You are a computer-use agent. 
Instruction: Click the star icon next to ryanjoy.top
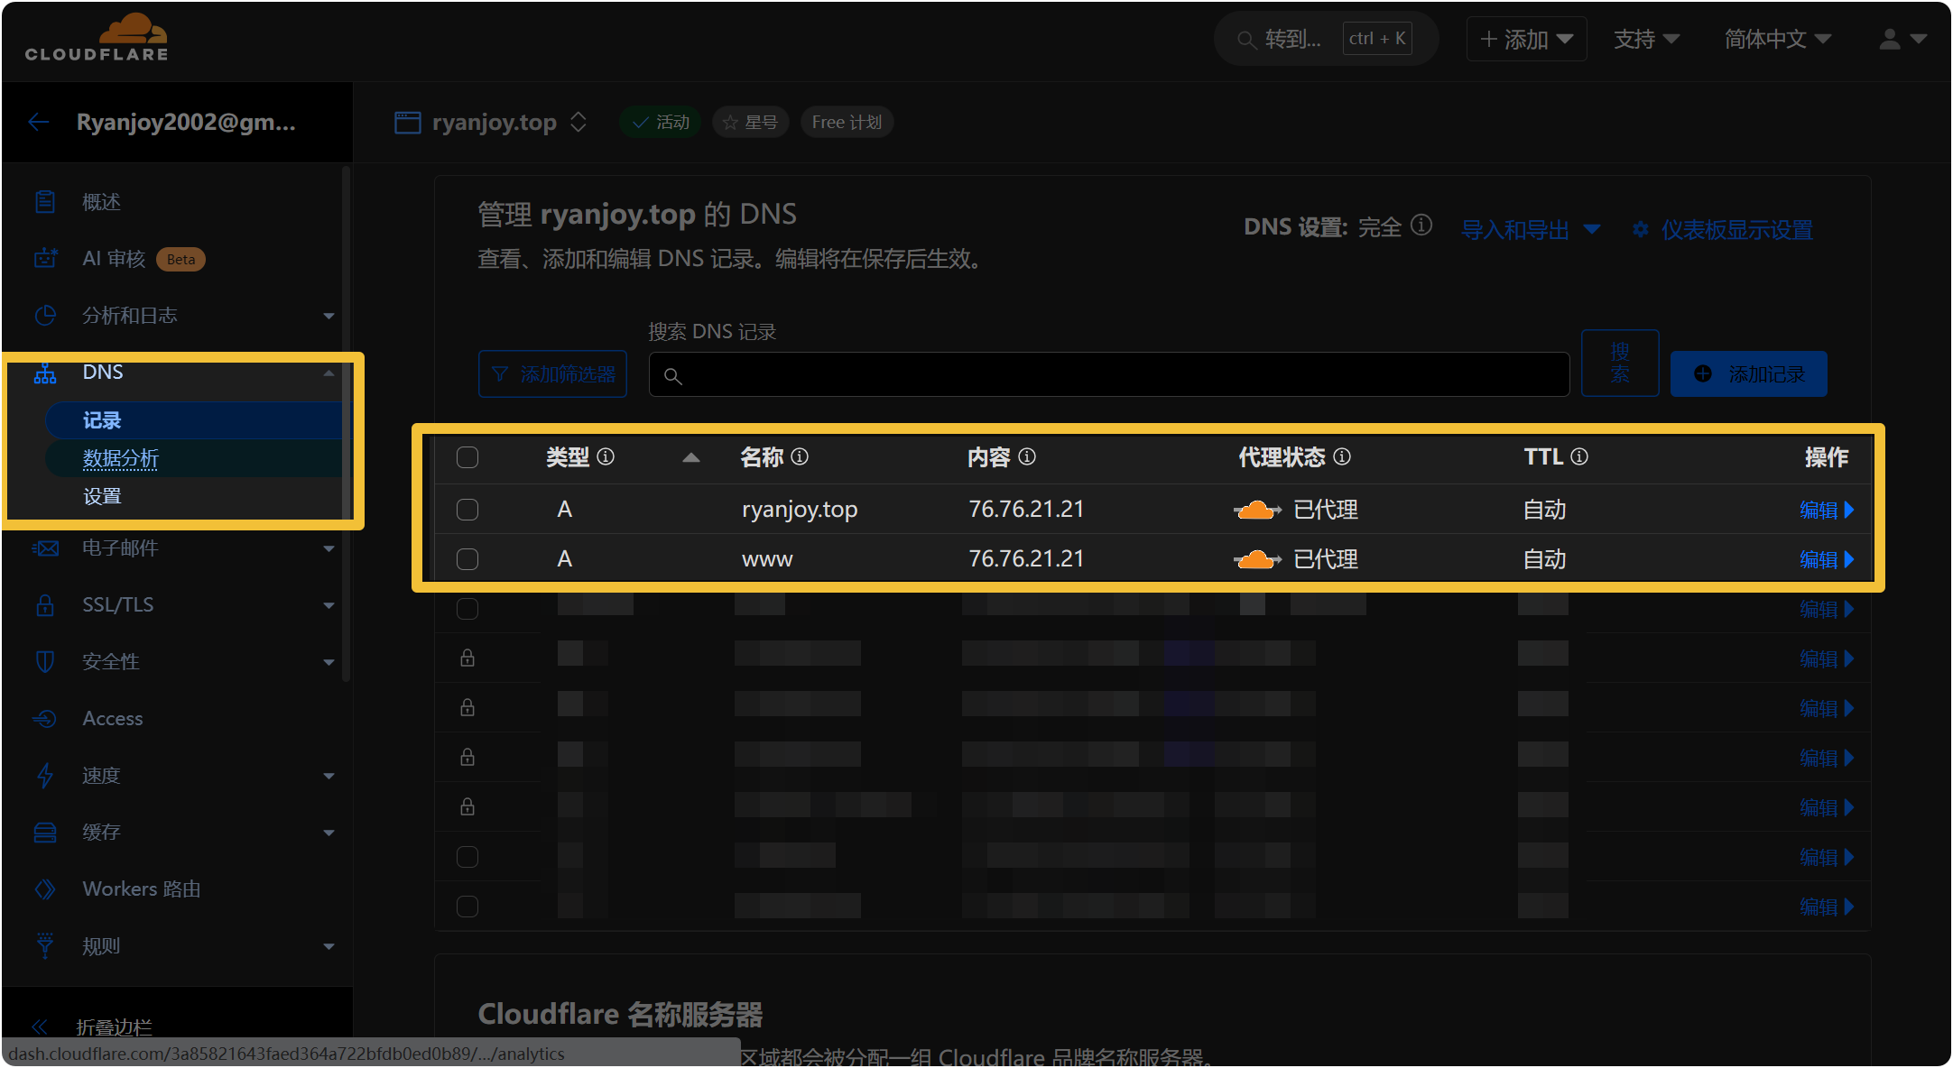tap(731, 122)
